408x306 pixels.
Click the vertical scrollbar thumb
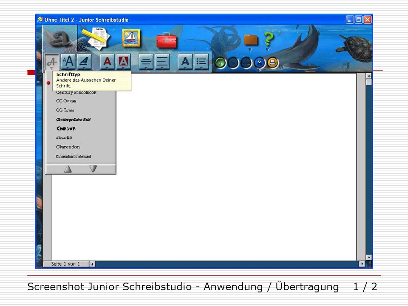(369, 82)
